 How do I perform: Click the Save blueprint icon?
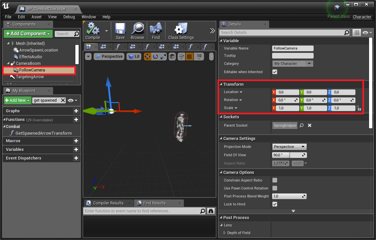tap(120, 29)
